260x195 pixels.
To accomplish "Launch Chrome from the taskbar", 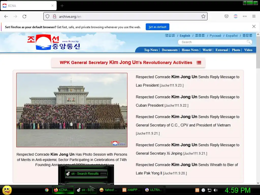I will click(x=47, y=190).
